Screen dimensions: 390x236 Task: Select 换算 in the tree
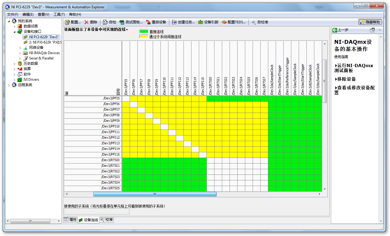[x=27, y=69]
